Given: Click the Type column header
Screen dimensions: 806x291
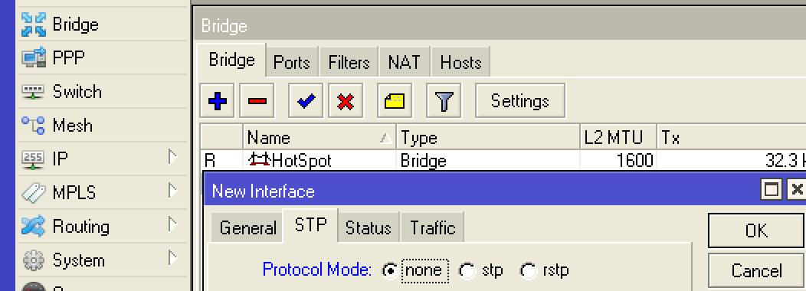Looking at the screenshot, I should (x=488, y=137).
